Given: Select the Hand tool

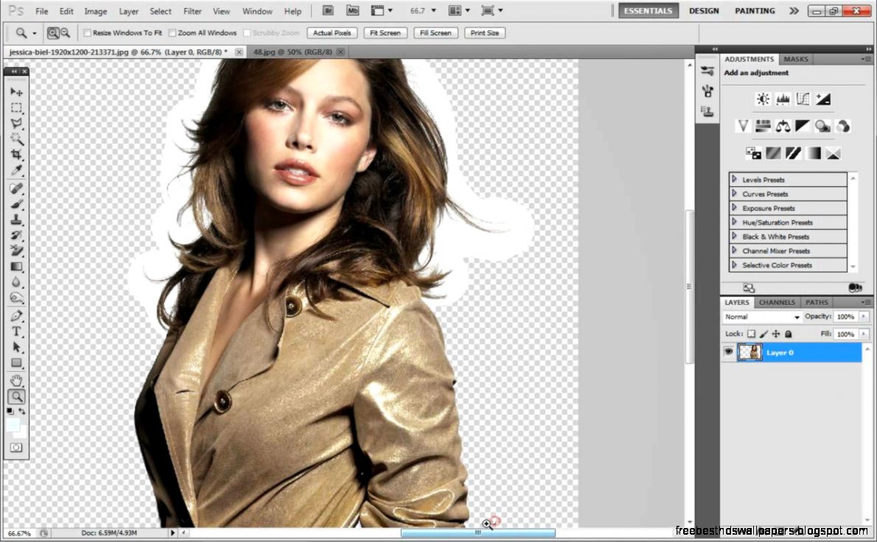Looking at the screenshot, I should (x=17, y=380).
